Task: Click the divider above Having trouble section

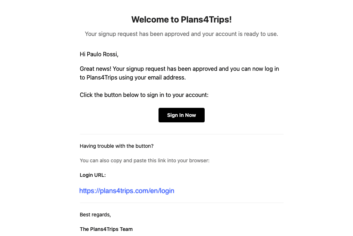Action: coord(181,134)
